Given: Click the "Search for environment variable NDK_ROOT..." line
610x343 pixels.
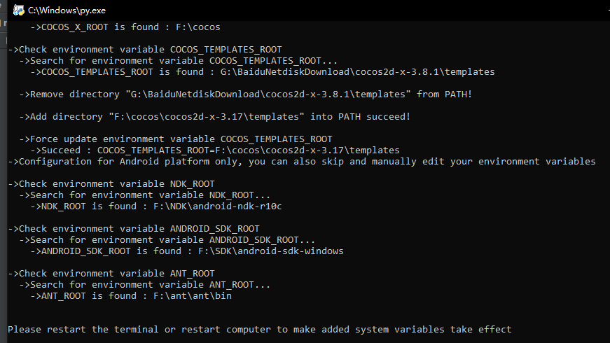Looking at the screenshot, I should pos(144,195).
